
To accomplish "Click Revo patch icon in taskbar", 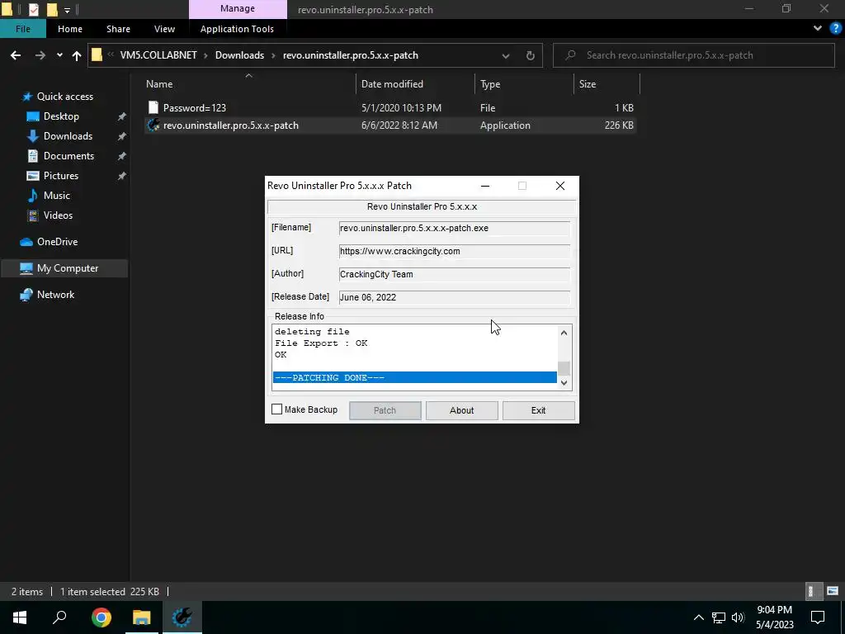I will click(x=182, y=617).
